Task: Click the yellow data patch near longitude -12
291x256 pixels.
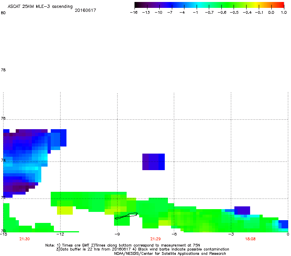Action: pyautogui.click(x=65, y=210)
